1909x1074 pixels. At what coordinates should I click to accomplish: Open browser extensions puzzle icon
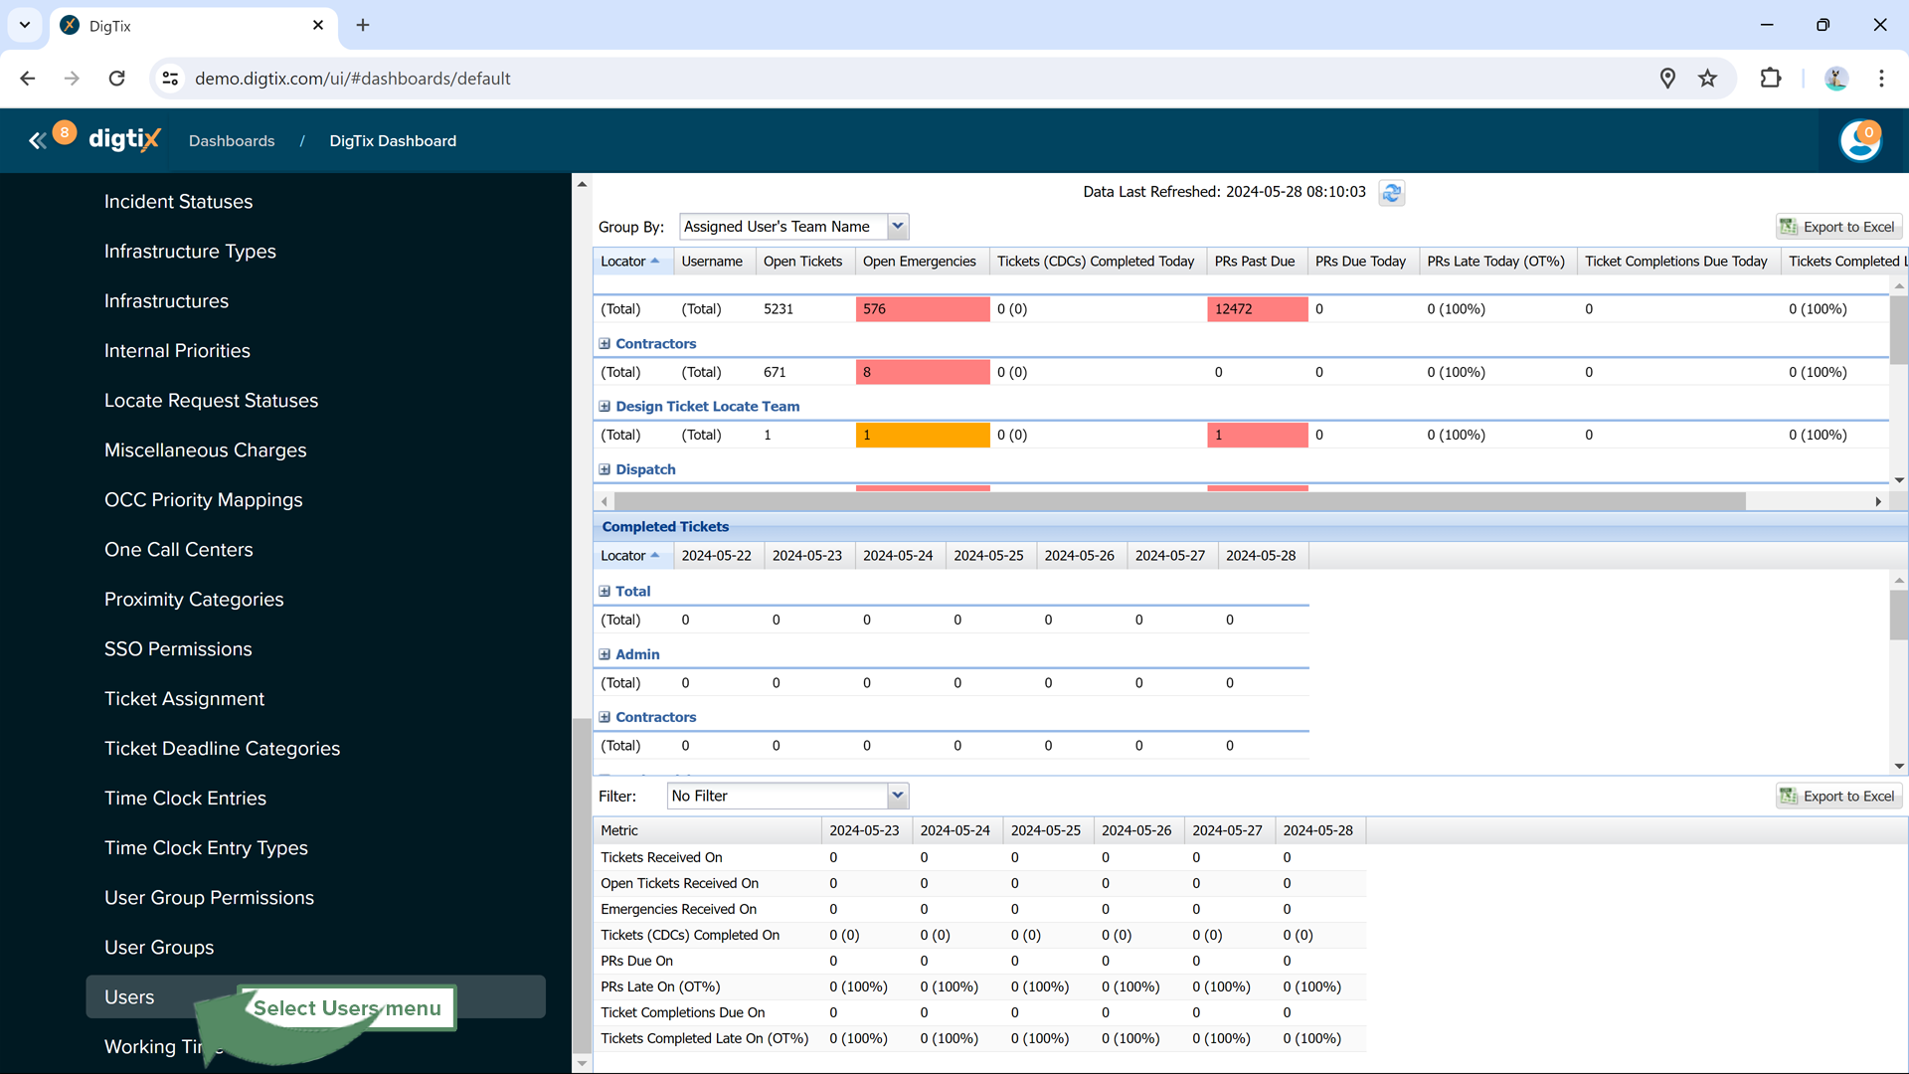tap(1770, 79)
